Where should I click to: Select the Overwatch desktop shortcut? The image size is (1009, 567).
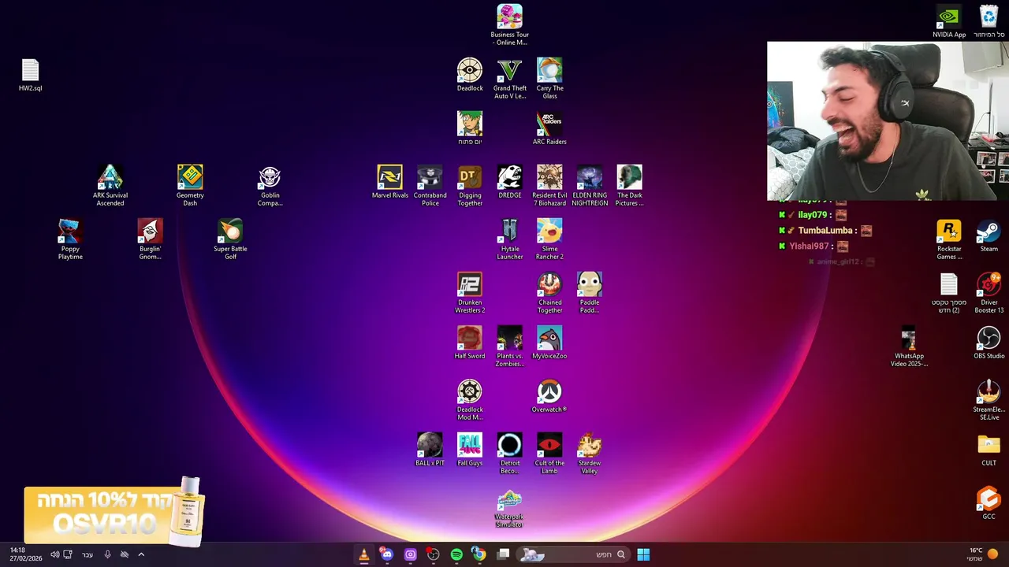click(x=549, y=396)
